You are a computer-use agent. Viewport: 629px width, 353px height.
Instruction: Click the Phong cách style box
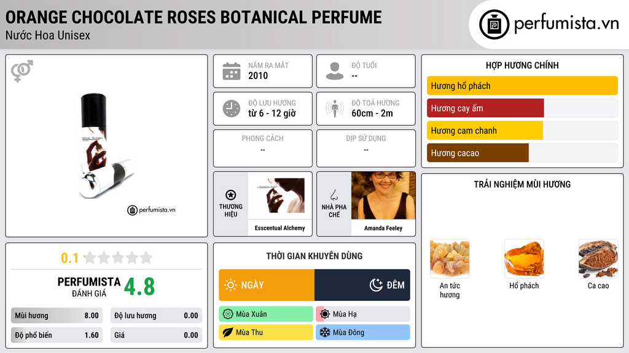[263, 148]
